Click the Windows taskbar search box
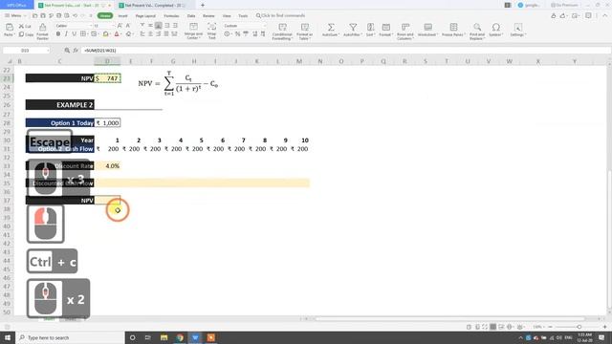 (70, 337)
